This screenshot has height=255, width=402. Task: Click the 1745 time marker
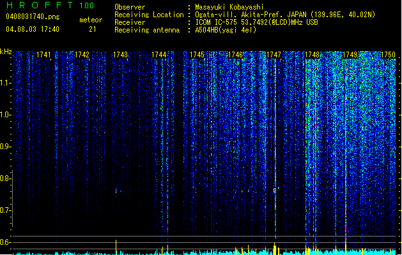coord(197,55)
